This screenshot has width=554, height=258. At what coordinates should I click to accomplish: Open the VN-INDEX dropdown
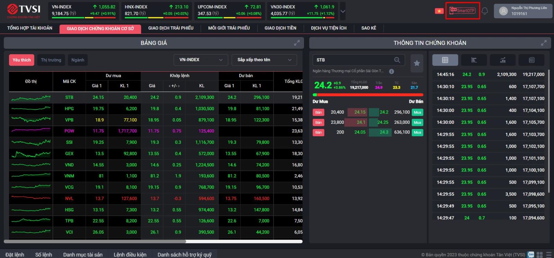click(201, 60)
